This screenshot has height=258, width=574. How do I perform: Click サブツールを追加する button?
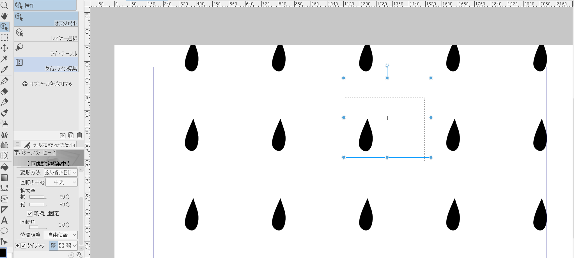(x=47, y=84)
